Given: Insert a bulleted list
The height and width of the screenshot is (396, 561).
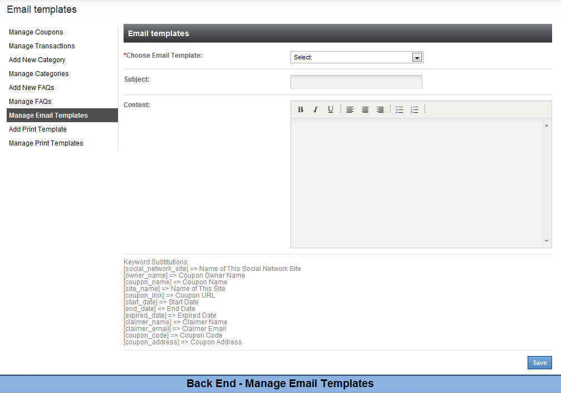Looking at the screenshot, I should point(399,109).
